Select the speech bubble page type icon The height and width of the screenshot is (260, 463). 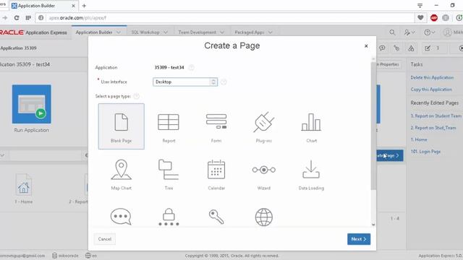(121, 217)
